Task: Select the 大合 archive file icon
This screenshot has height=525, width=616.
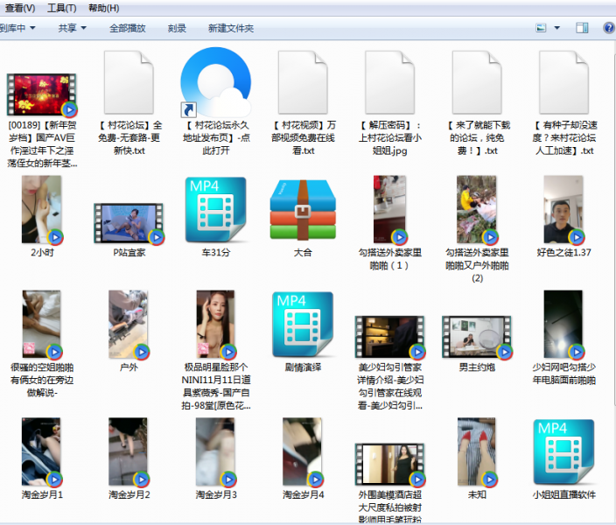Action: [x=303, y=209]
